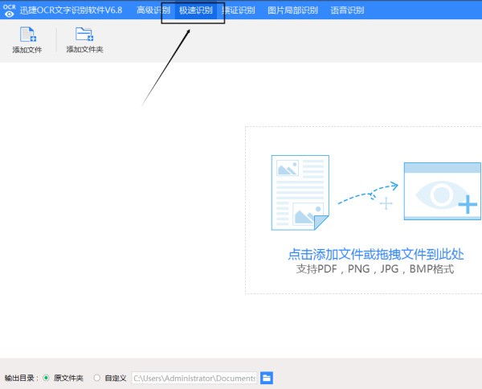Click the output directory path field
The image size is (482, 389).
[194, 378]
